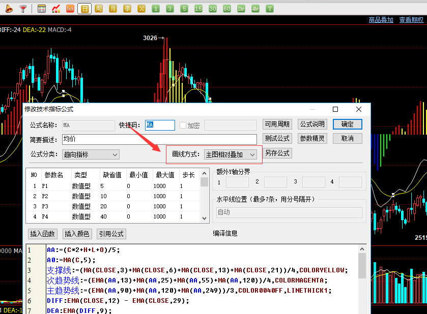Viewport: 427px width, 314px height.
Task: Switch to the daily (日) K-line period icon
Action: pos(84,8)
